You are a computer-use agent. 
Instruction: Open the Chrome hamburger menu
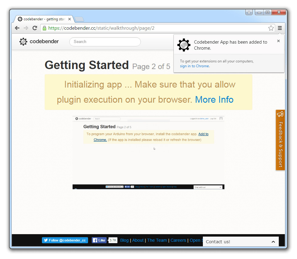point(280,28)
